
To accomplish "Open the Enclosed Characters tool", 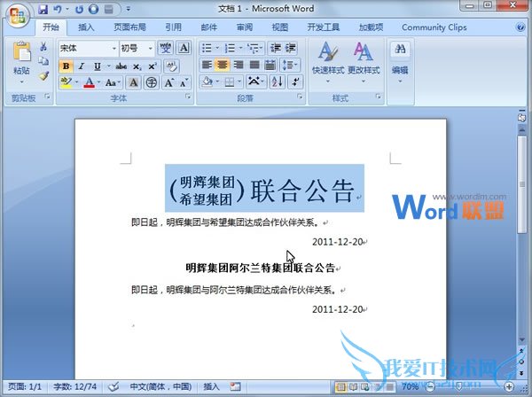I will pyautogui.click(x=151, y=82).
